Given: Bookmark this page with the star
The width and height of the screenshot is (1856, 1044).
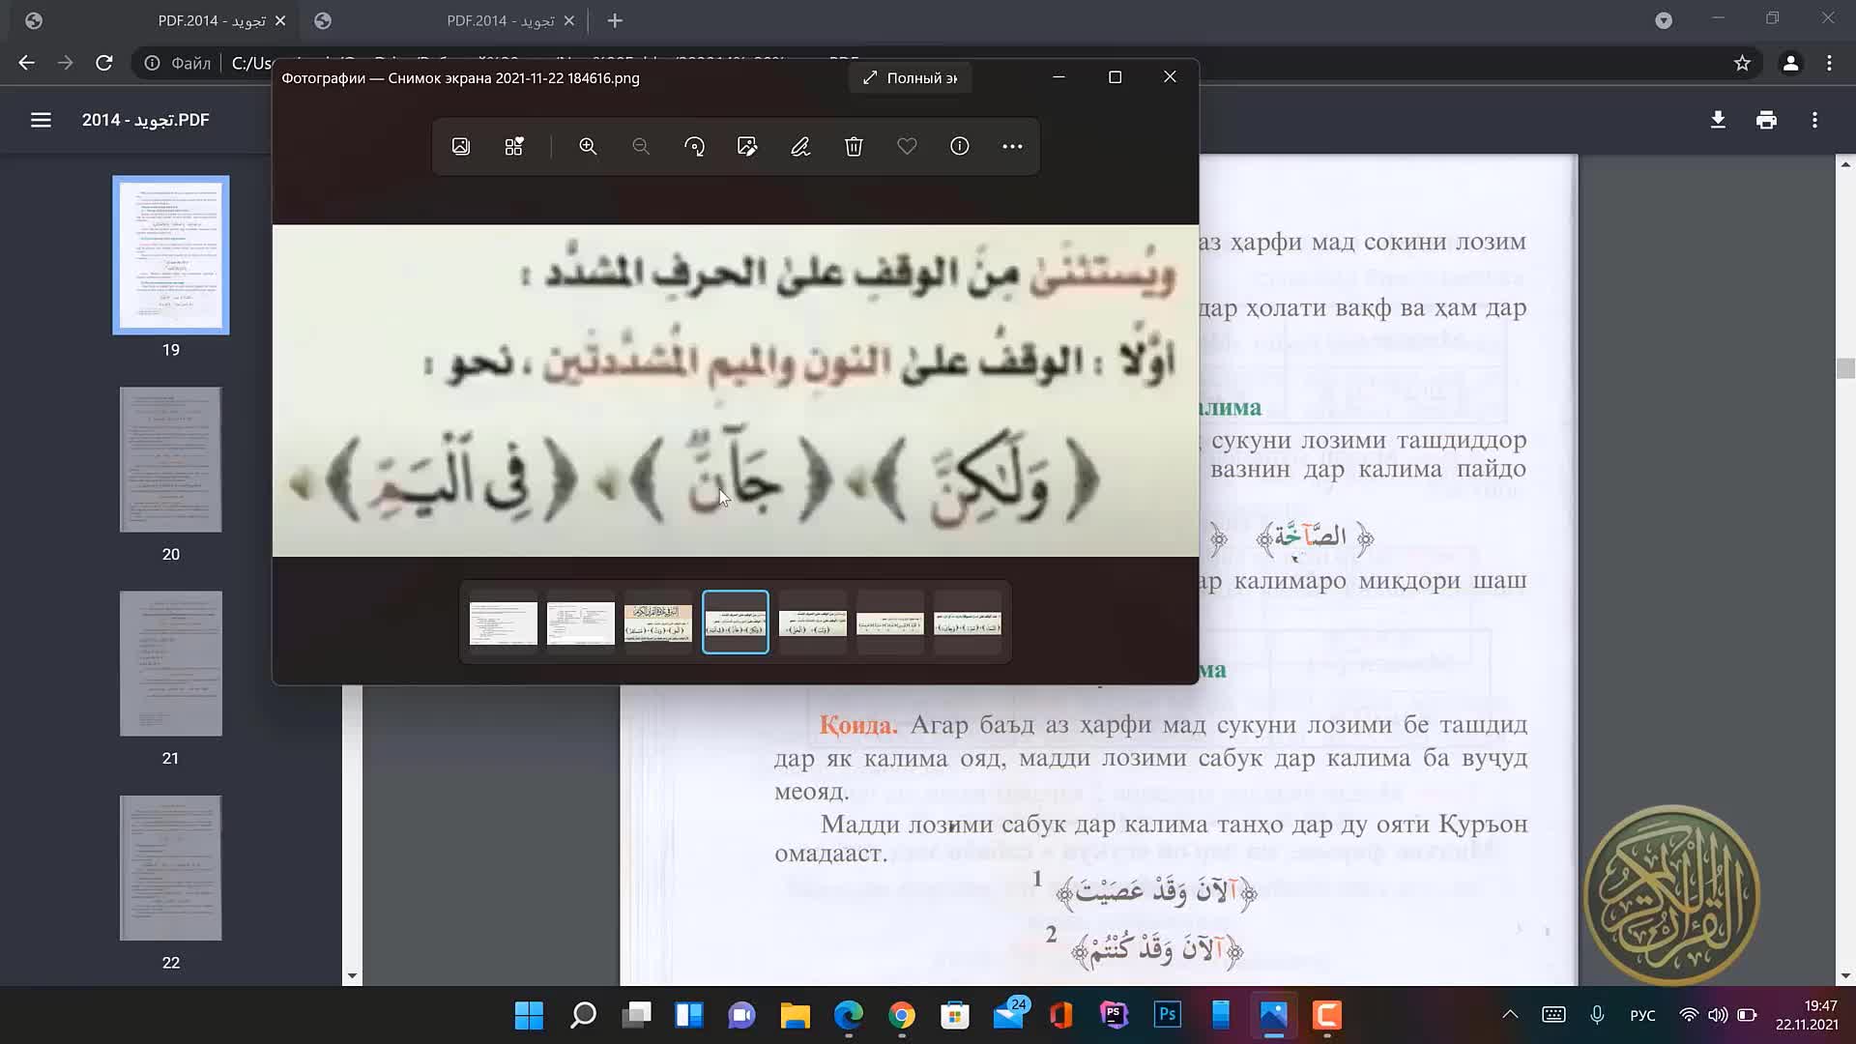Looking at the screenshot, I should [1742, 63].
